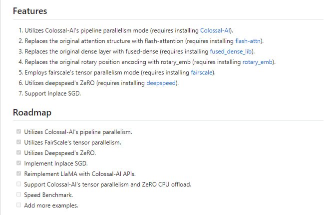The height and width of the screenshot is (215, 334).
Task: Toggle the Reimplement LlaMA checkbox
Action: click(x=18, y=174)
